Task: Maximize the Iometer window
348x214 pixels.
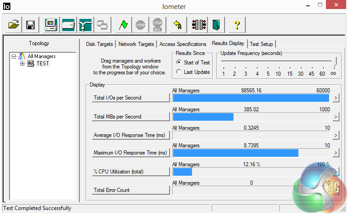Action: 320,5
